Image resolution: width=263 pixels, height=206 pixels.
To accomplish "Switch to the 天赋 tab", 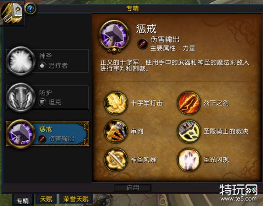I will coord(46,199).
